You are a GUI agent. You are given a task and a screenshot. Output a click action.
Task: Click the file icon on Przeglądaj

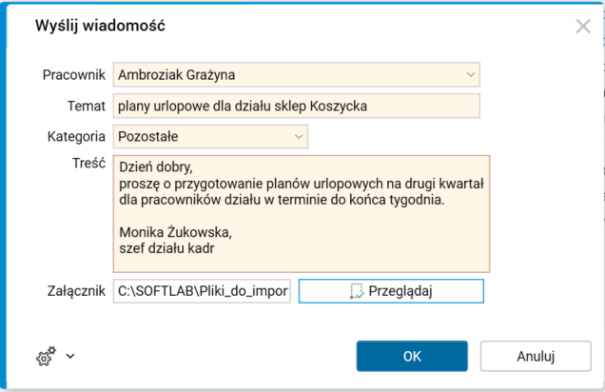(357, 291)
